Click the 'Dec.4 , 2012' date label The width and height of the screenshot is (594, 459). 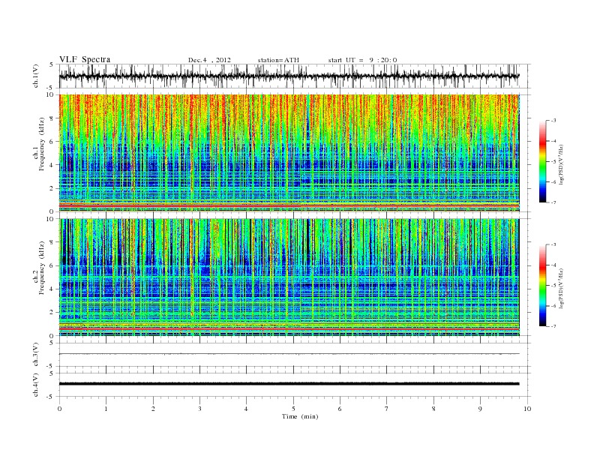209,60
